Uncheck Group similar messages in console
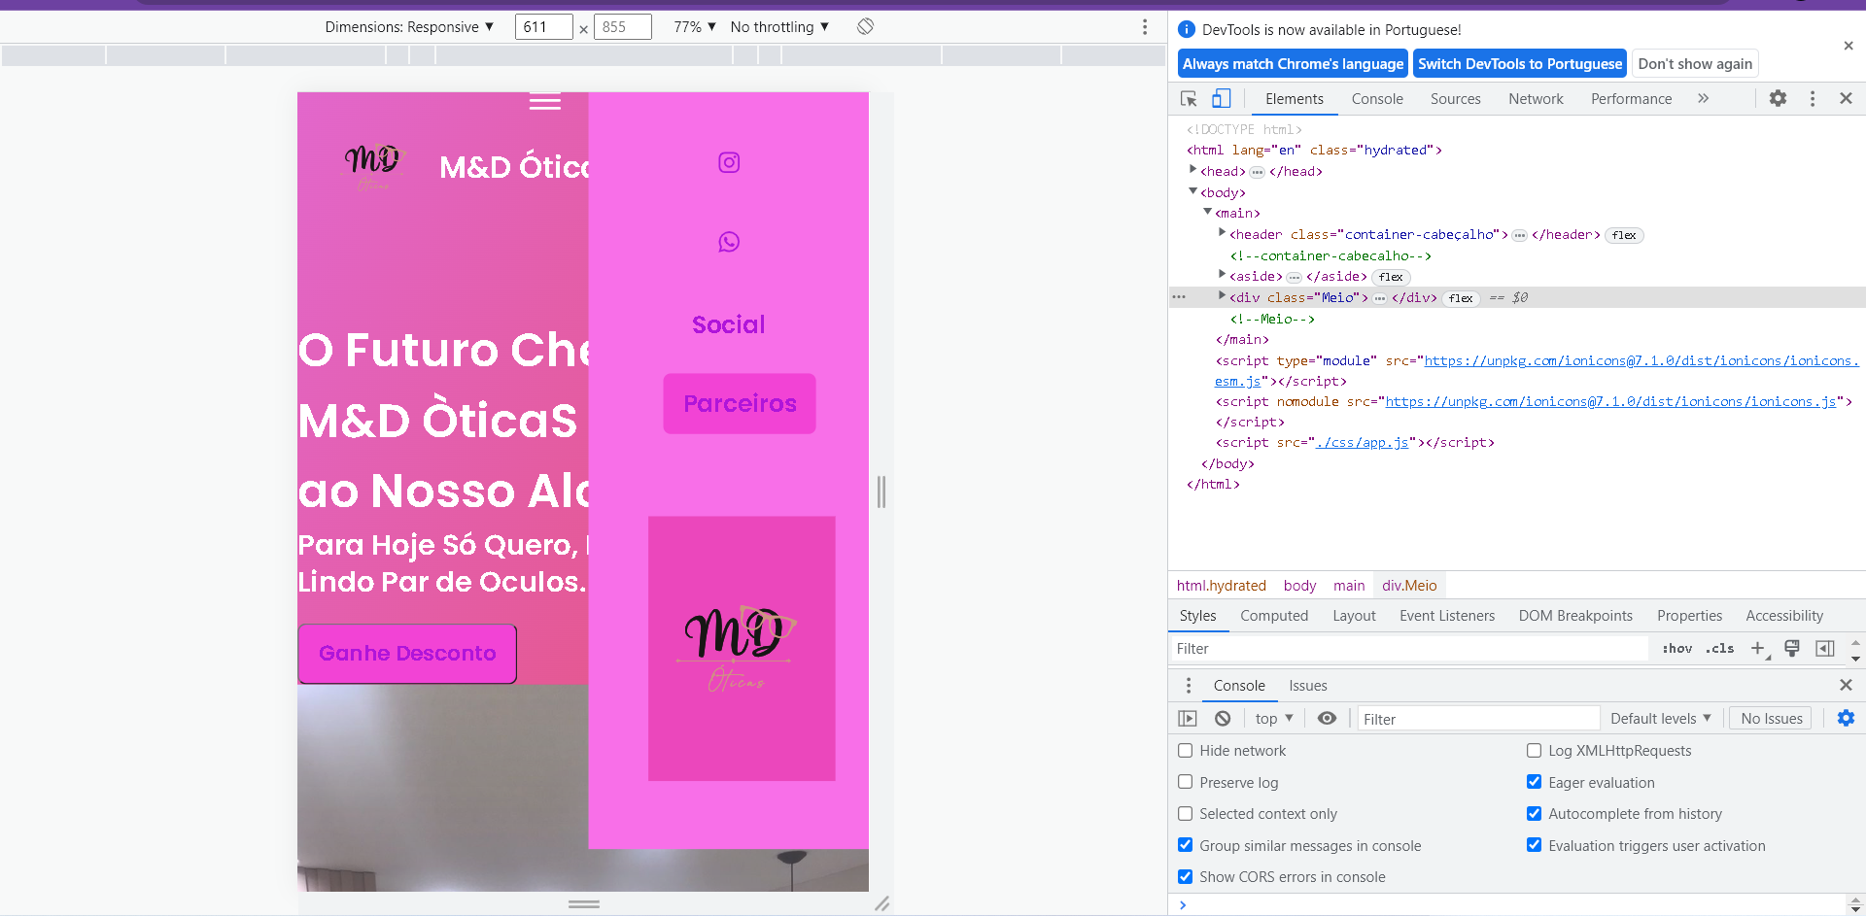This screenshot has width=1866, height=916. [x=1186, y=845]
